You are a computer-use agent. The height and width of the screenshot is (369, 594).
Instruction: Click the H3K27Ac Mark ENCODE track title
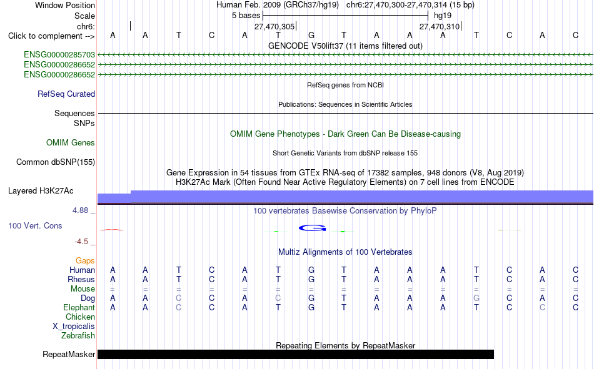point(345,182)
